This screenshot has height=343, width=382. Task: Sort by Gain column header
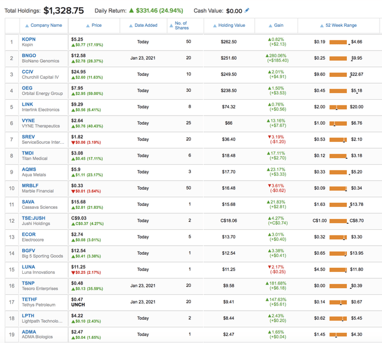pos(276,25)
